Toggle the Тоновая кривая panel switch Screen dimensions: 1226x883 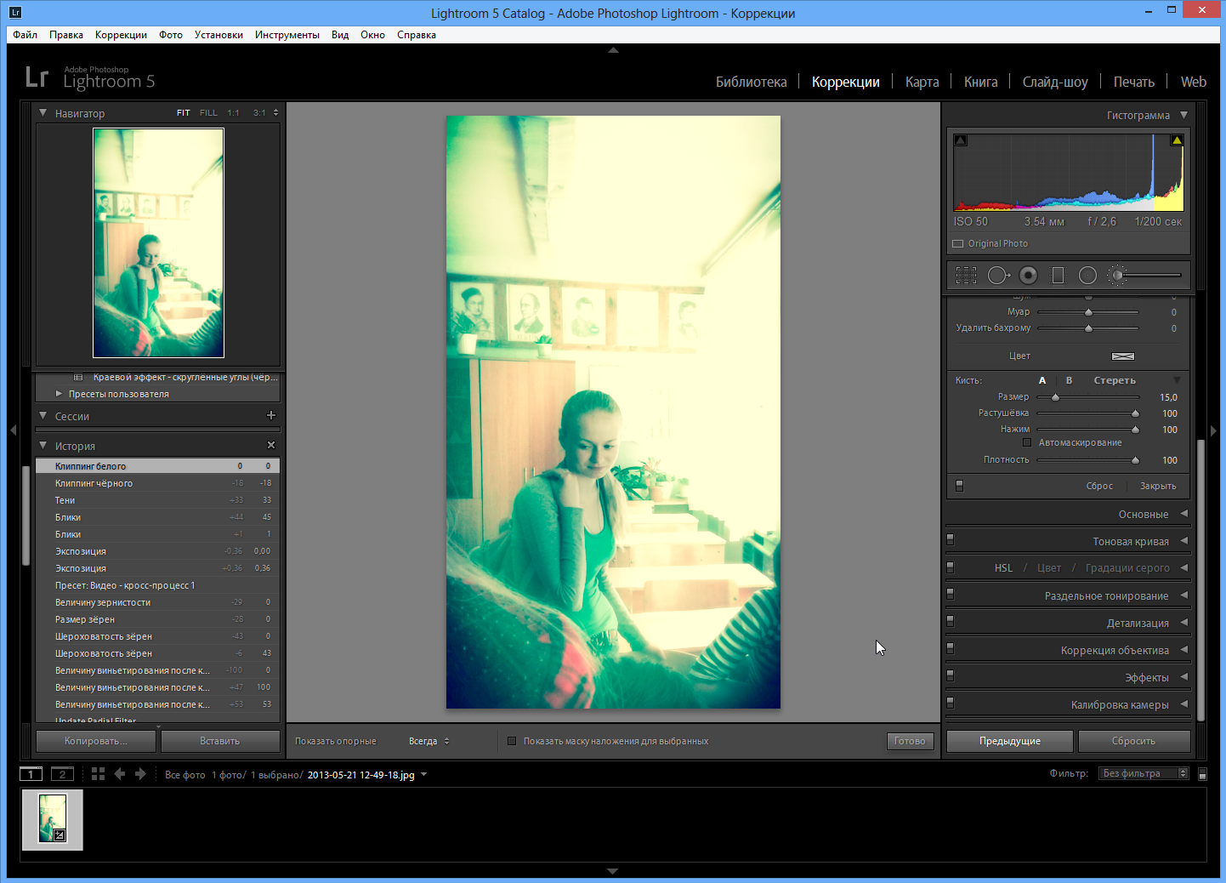coord(951,540)
